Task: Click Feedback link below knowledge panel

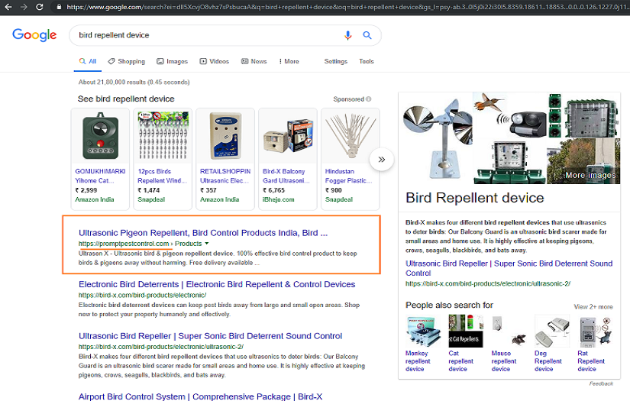Action: [601, 383]
